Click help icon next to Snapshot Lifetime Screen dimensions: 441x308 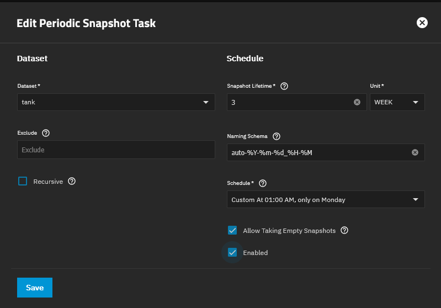coord(285,86)
